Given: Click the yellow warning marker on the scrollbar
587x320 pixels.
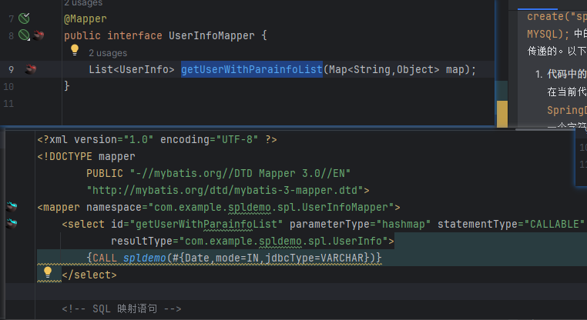Looking at the screenshot, I should click(501, 114).
